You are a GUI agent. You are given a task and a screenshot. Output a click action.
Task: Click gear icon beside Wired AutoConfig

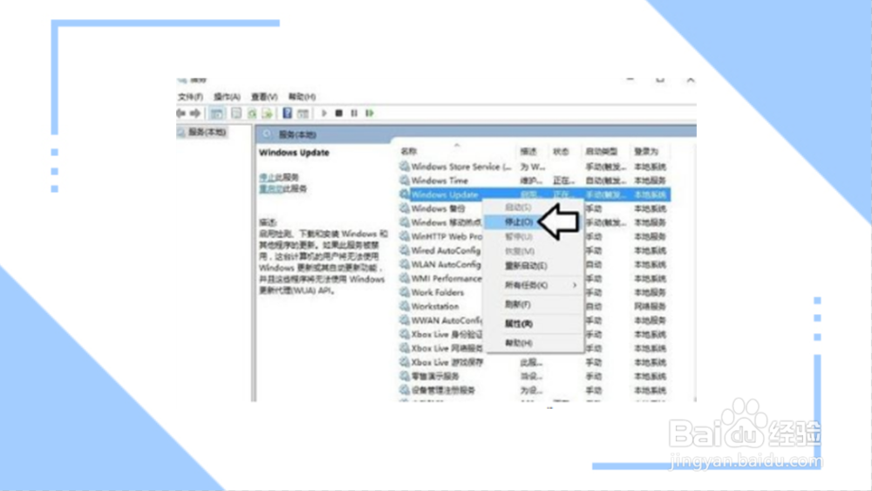pyautogui.click(x=405, y=250)
